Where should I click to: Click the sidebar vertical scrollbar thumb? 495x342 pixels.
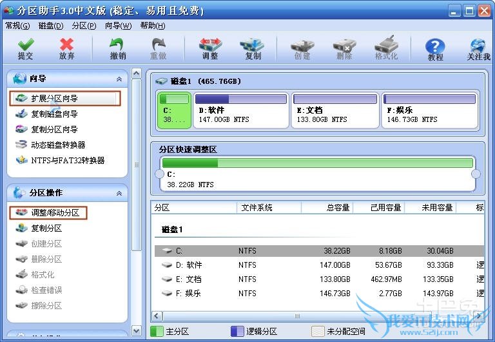click(x=137, y=165)
